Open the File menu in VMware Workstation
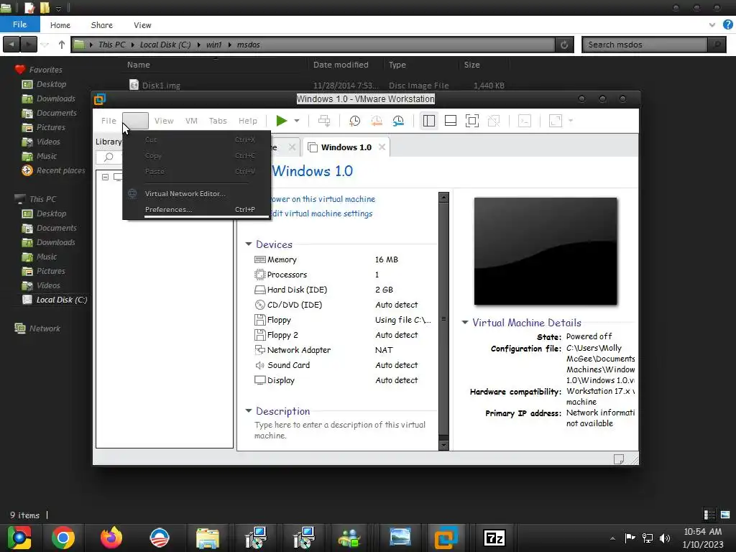Image resolution: width=736 pixels, height=552 pixels. tap(109, 121)
